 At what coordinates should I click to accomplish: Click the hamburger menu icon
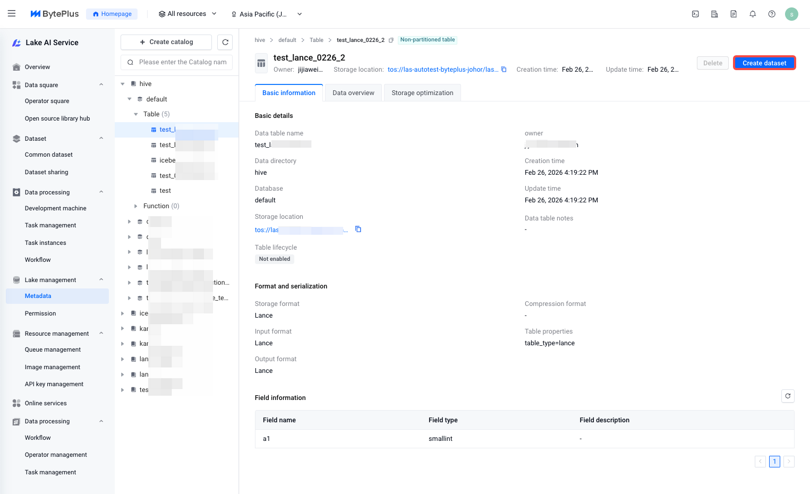click(12, 14)
